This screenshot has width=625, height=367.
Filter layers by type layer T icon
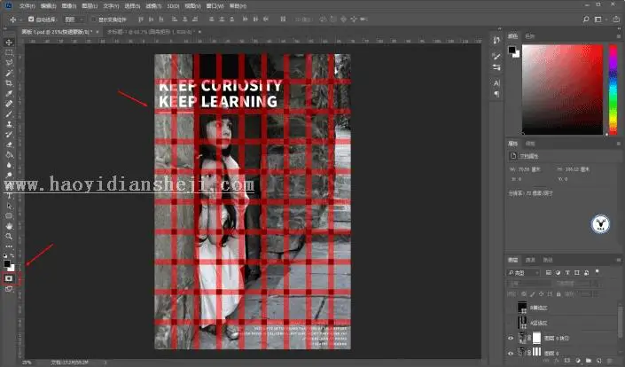pyautogui.click(x=567, y=272)
